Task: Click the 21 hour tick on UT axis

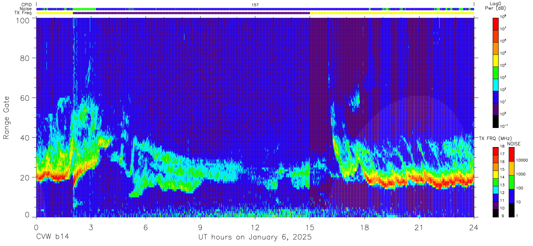Action: click(x=419, y=227)
